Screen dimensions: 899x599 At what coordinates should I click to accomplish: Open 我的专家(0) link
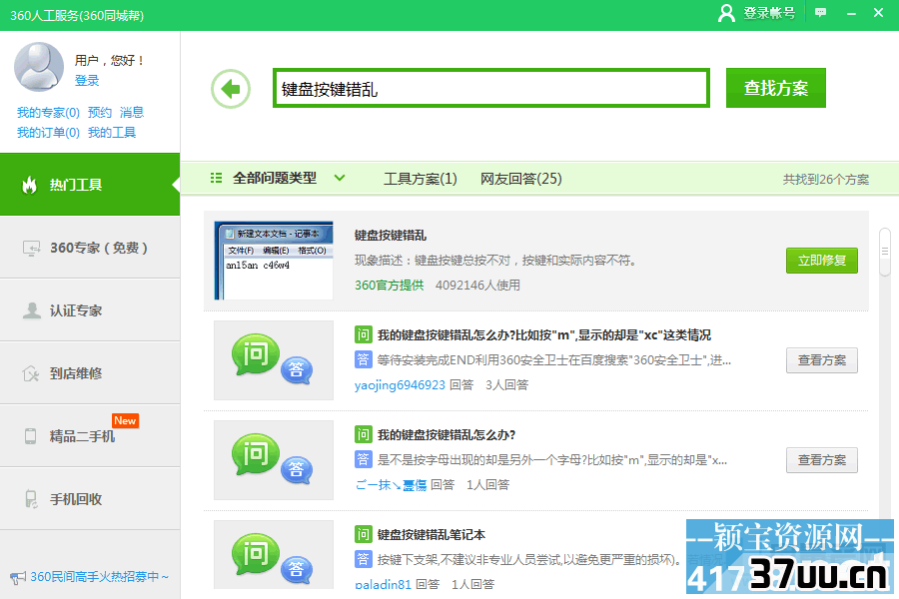[x=48, y=113]
